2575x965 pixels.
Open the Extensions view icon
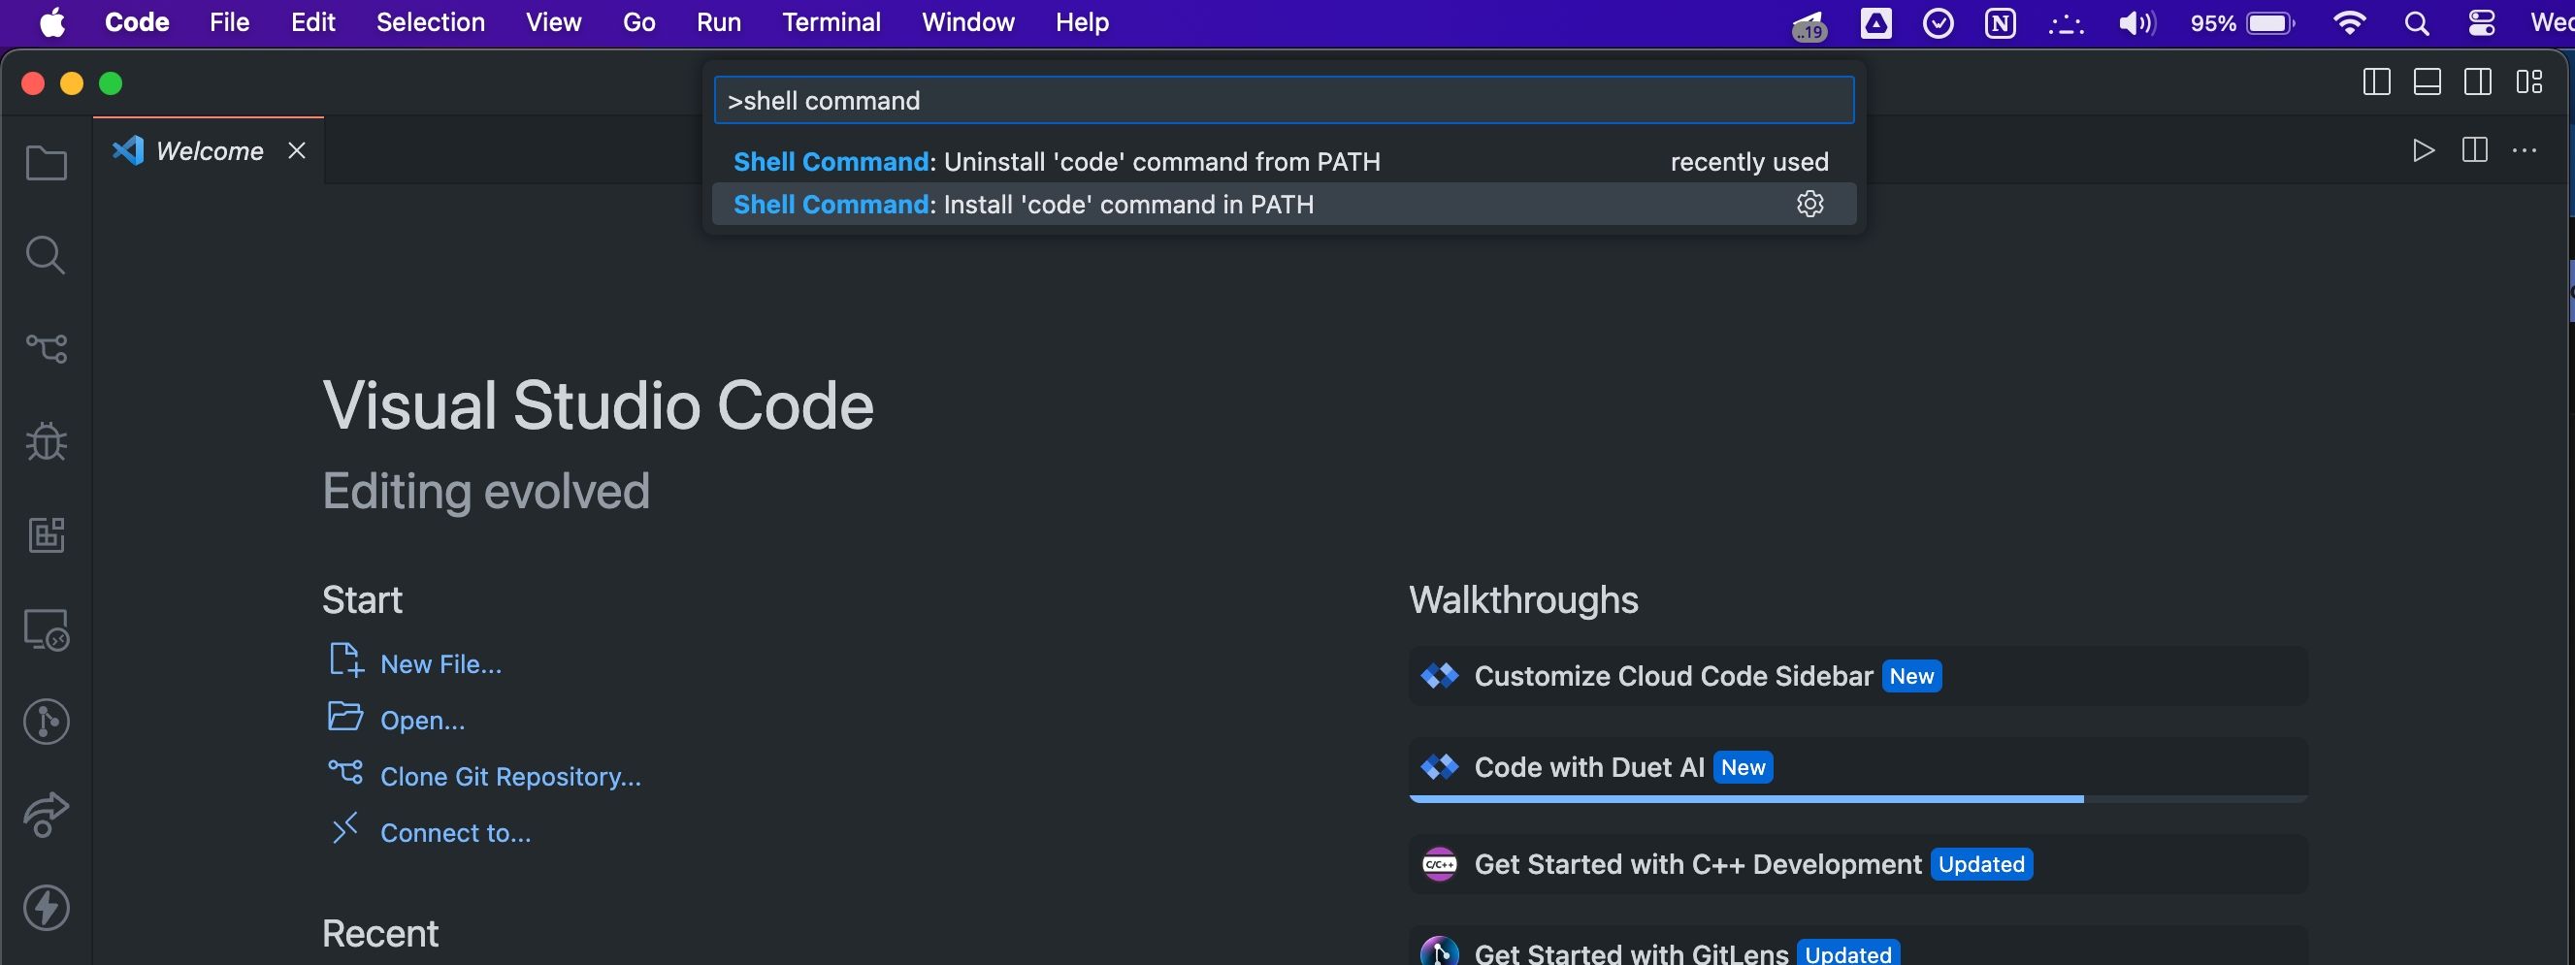click(x=46, y=534)
